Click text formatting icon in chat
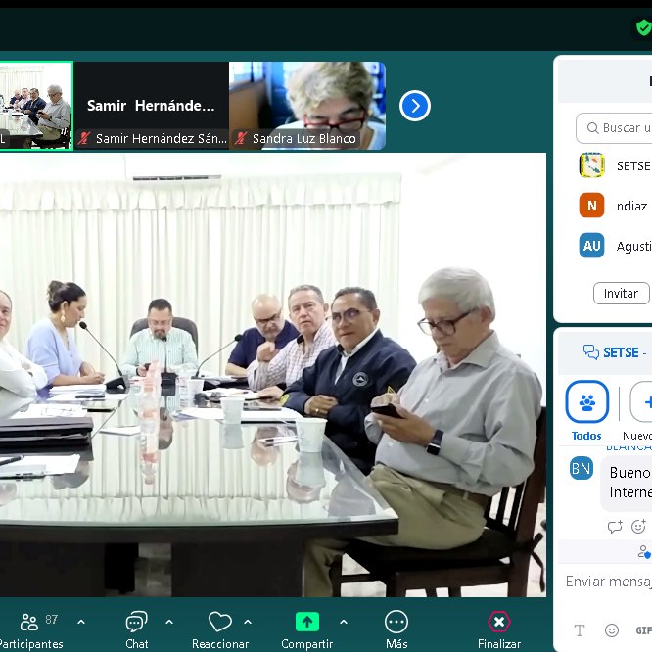The height and width of the screenshot is (652, 652). (580, 630)
